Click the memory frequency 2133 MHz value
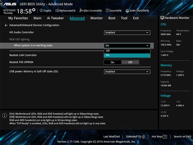This screenshot has height=145, width=193. click(166, 75)
